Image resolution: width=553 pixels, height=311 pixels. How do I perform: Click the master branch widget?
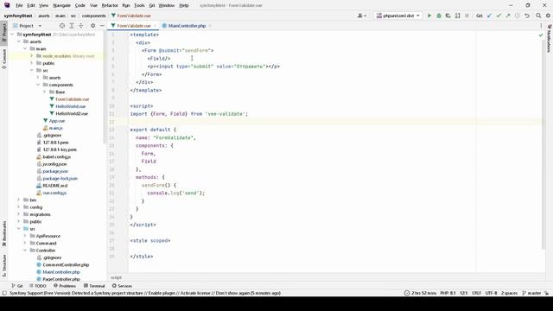pos(532,293)
